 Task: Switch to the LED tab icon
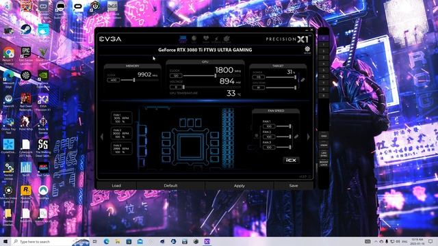click(194, 40)
